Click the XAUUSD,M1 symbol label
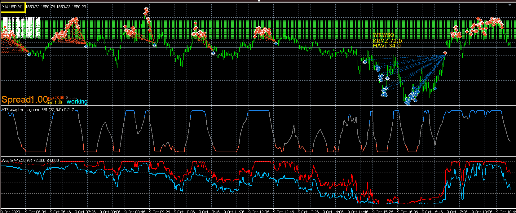This screenshot has height=213, width=516. [x=12, y=7]
